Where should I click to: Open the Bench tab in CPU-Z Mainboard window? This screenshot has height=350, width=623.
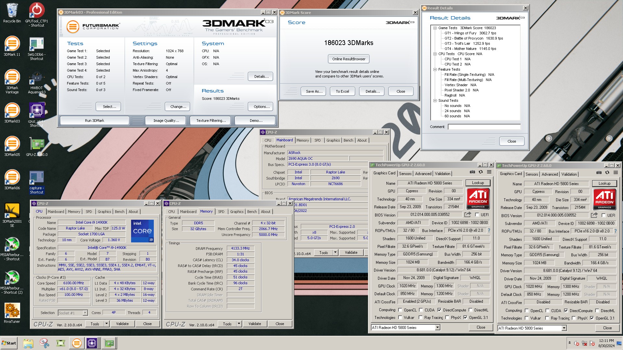coord(348,140)
